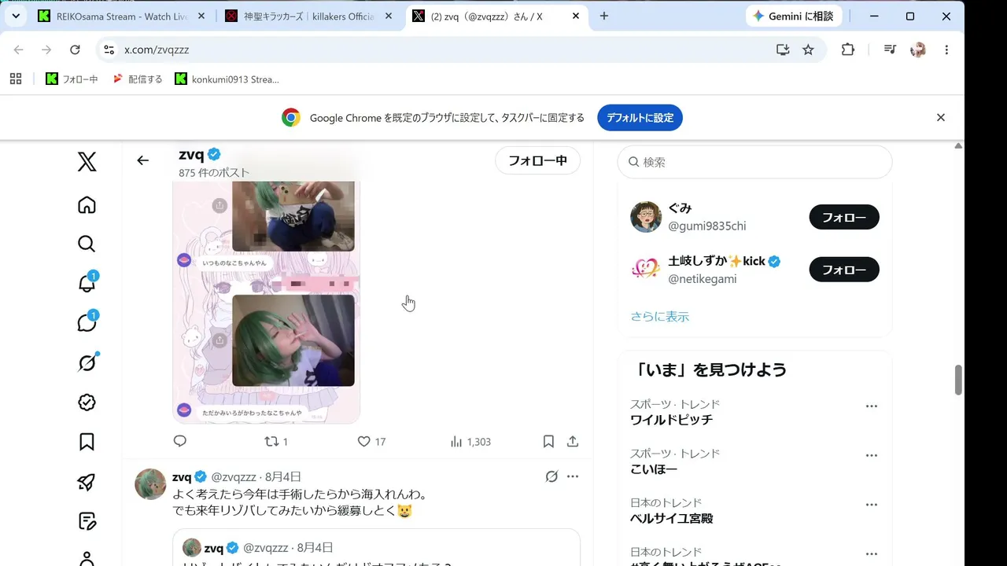1007x566 pixels.
Task: Click the Gemini に相談 button
Action: pyautogui.click(x=794, y=17)
